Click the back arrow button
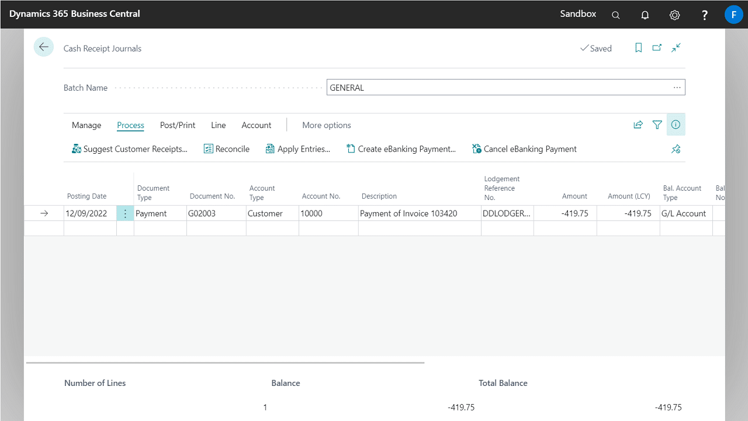Viewport: 748px width, 421px height. pyautogui.click(x=44, y=47)
